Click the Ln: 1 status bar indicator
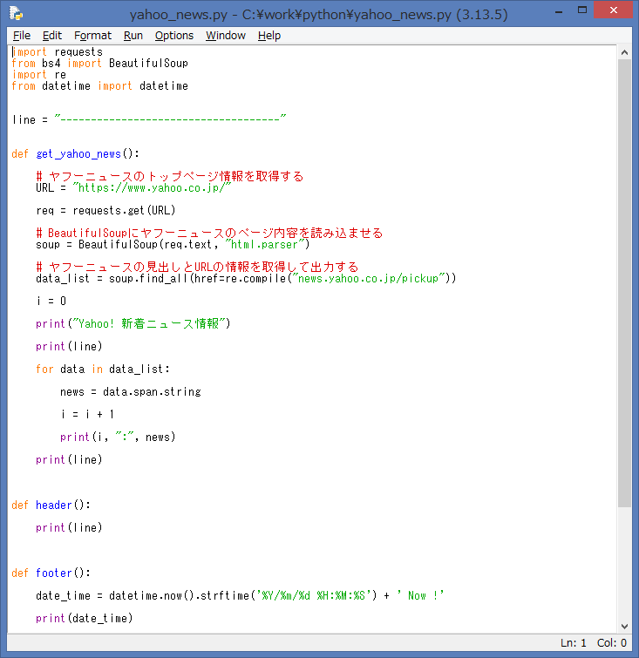The width and height of the screenshot is (639, 658). pyautogui.click(x=573, y=643)
